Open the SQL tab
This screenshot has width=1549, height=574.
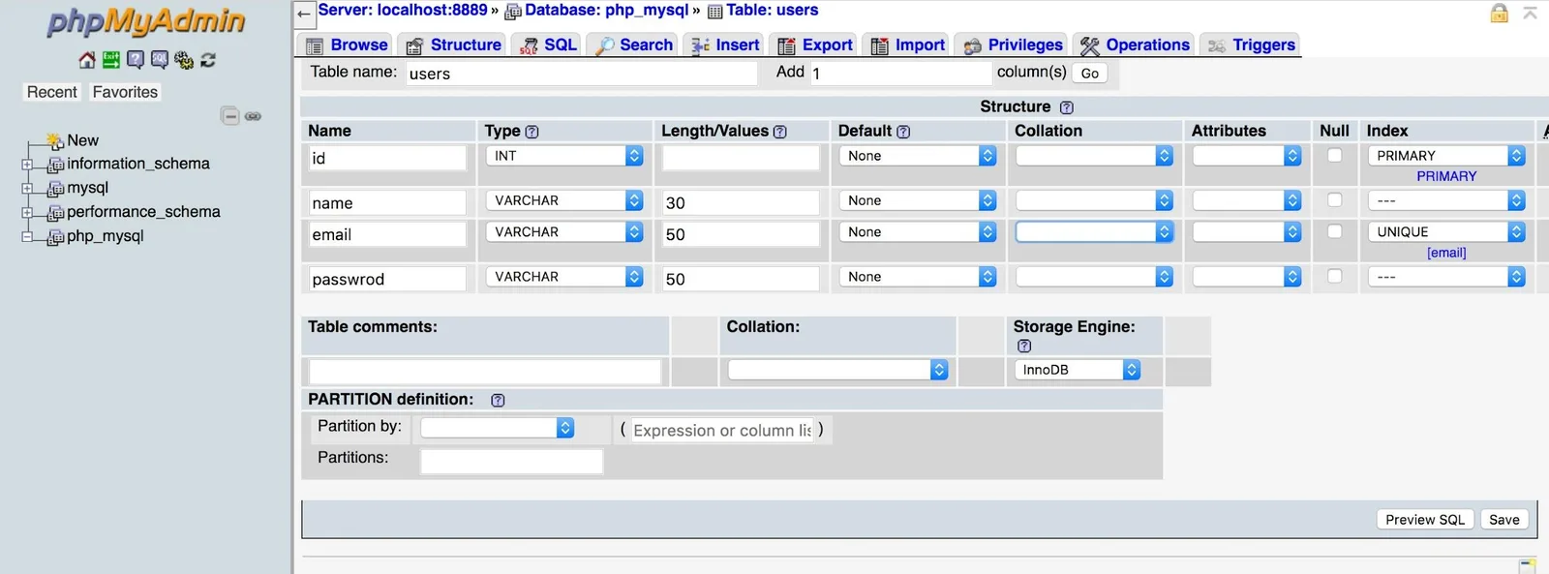point(547,45)
